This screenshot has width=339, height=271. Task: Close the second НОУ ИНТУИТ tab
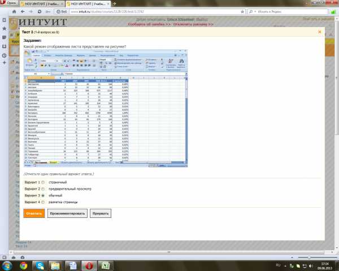click(x=108, y=4)
